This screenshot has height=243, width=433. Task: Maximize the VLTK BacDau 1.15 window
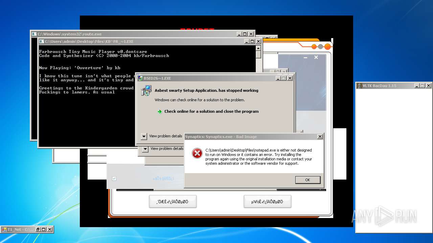click(x=423, y=86)
